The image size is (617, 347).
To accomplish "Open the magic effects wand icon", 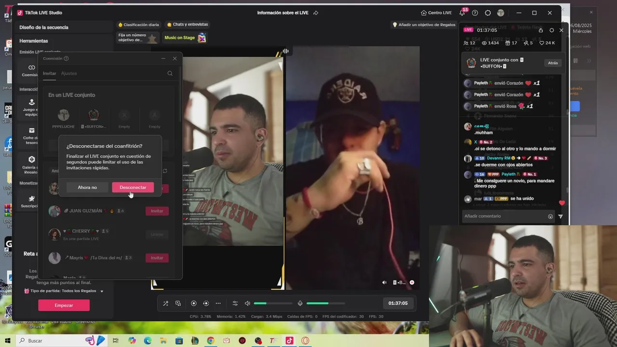I will coord(165,303).
